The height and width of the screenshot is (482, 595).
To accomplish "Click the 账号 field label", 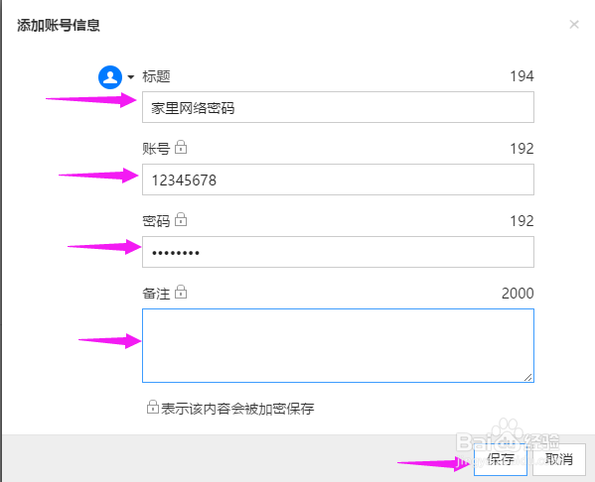I will (x=156, y=149).
